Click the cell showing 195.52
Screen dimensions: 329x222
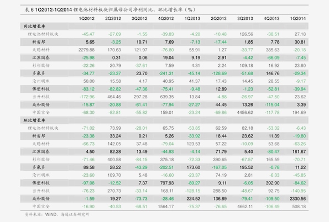pyautogui.click(x=246, y=167)
